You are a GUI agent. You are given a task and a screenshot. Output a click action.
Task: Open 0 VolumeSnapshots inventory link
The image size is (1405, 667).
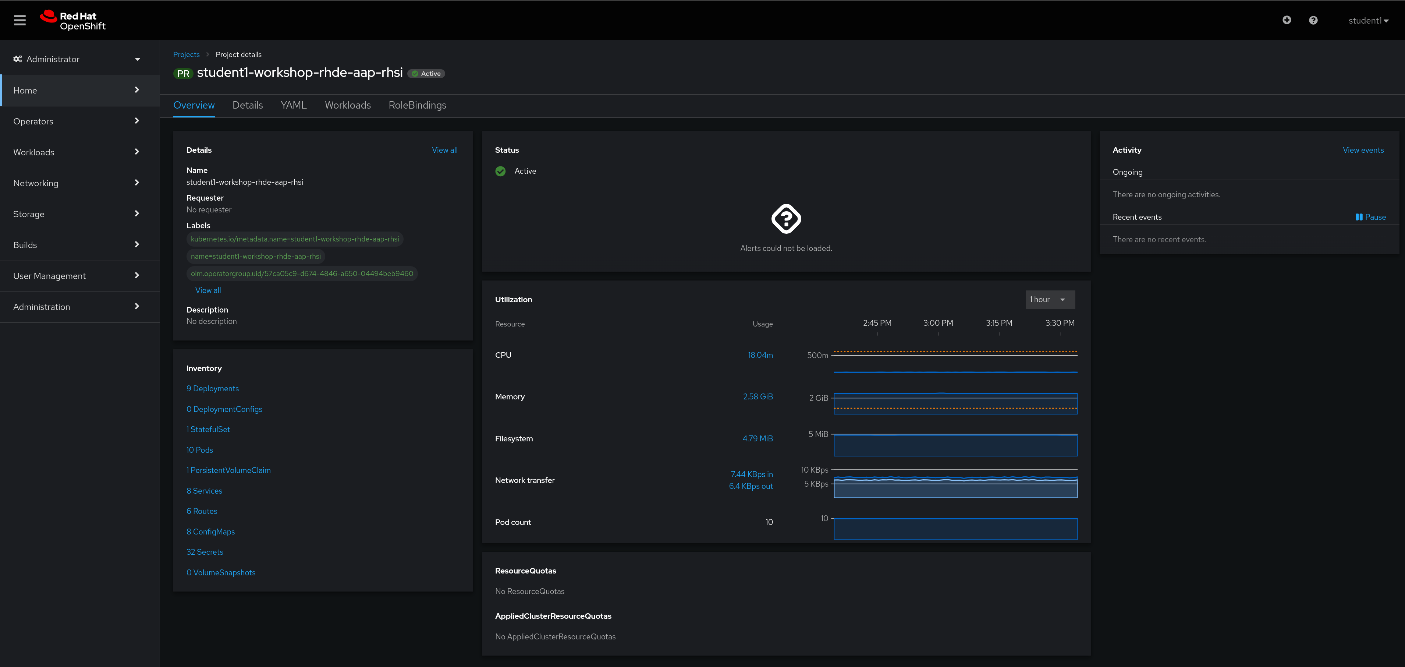221,573
